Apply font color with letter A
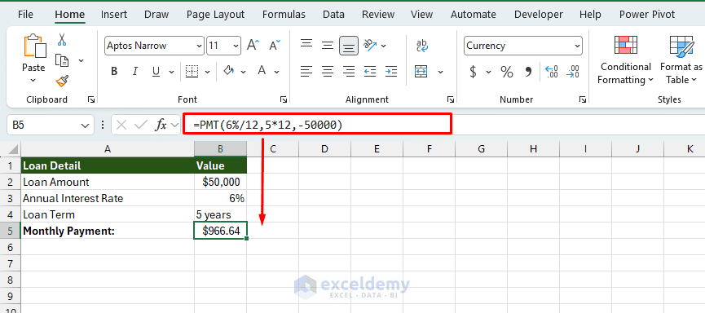The image size is (705, 313). click(262, 71)
